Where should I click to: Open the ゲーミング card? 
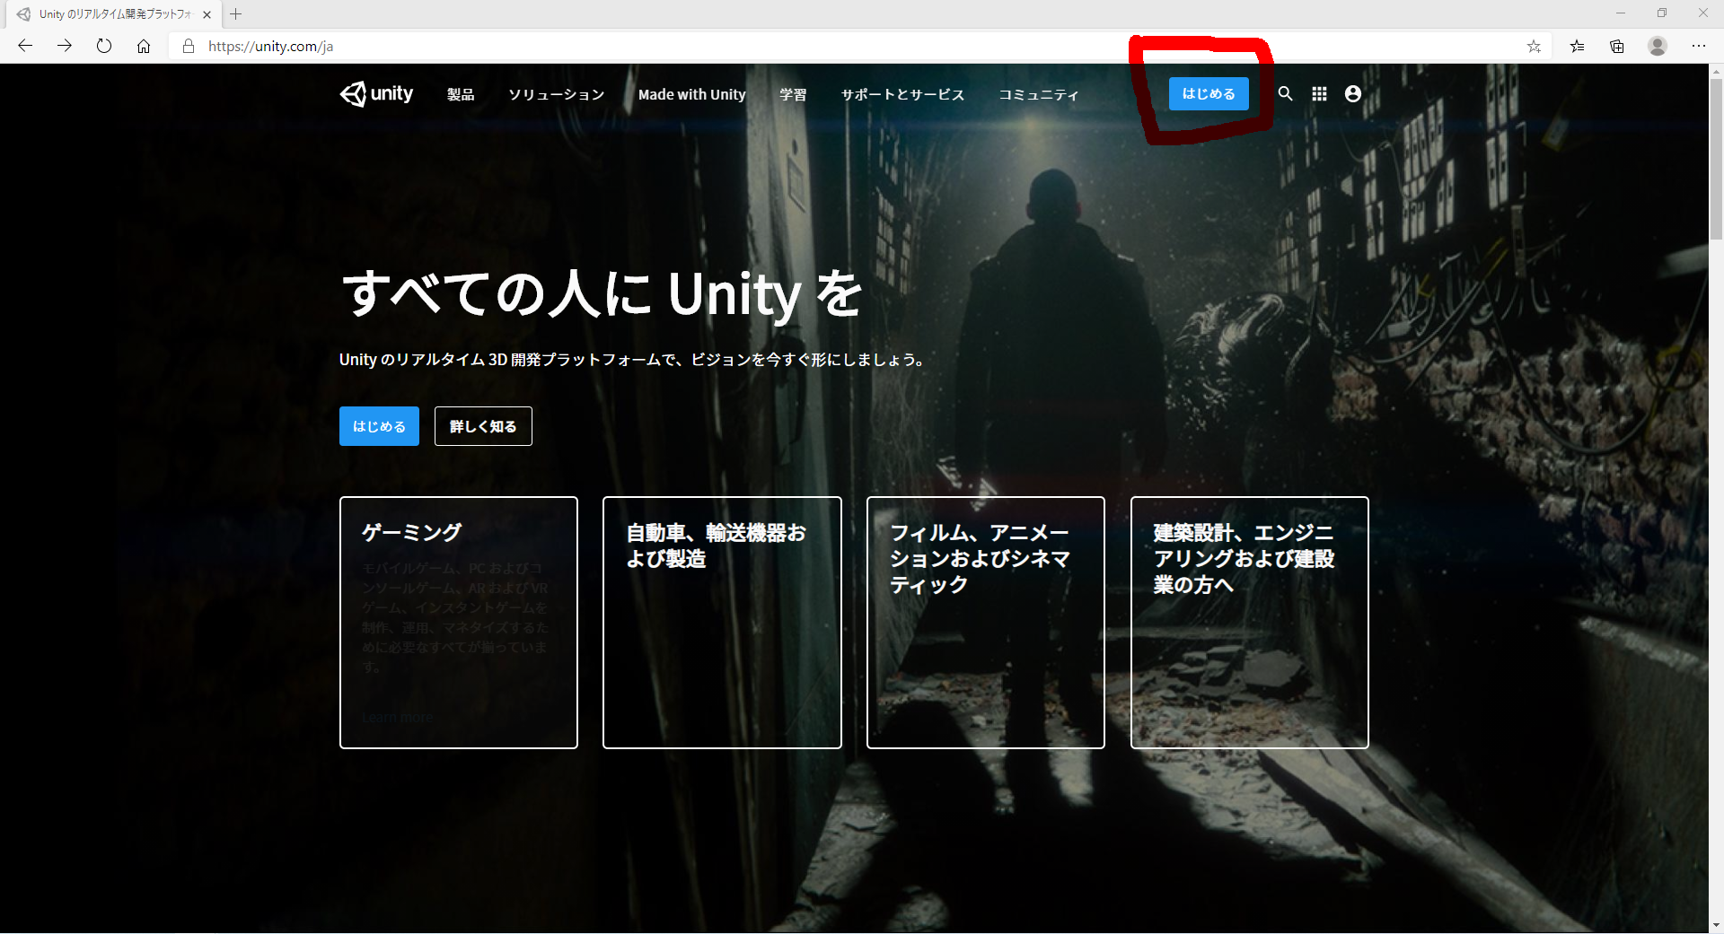pyautogui.click(x=459, y=623)
